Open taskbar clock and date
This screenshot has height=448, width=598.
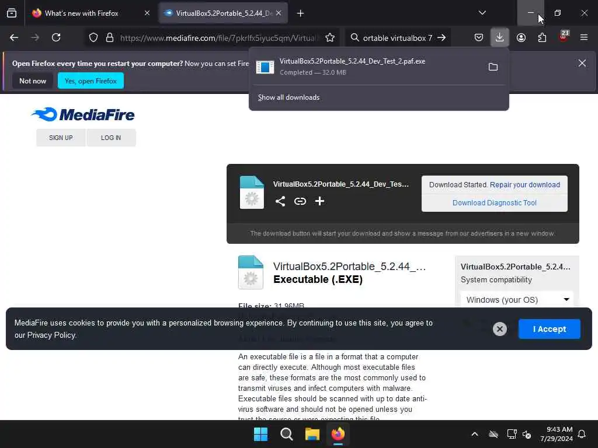[x=557, y=434]
